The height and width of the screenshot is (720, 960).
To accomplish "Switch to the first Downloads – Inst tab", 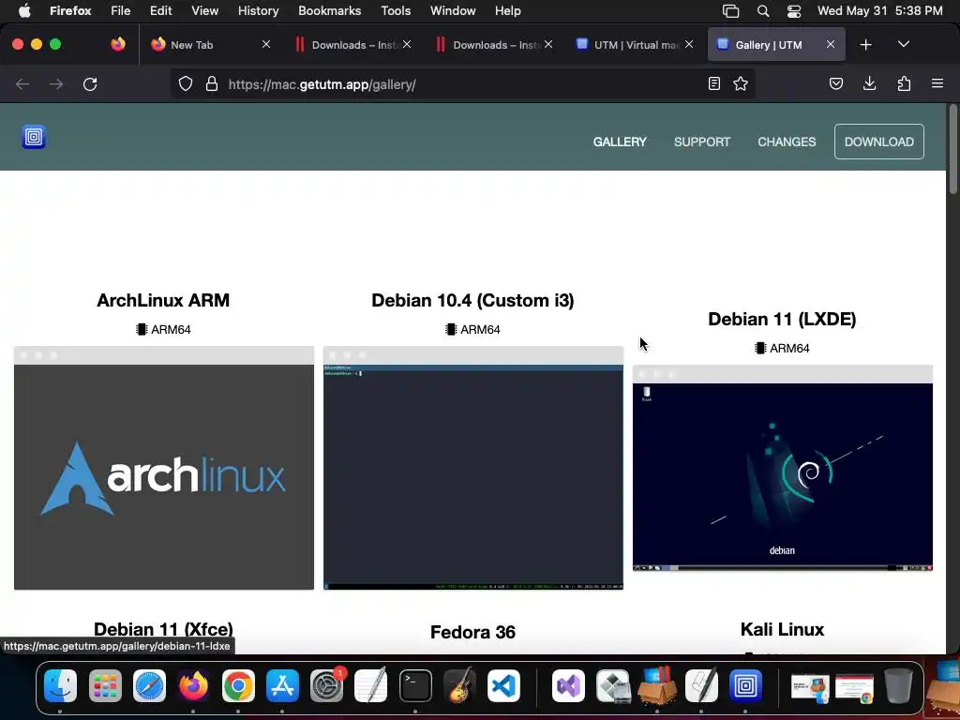I will (352, 45).
